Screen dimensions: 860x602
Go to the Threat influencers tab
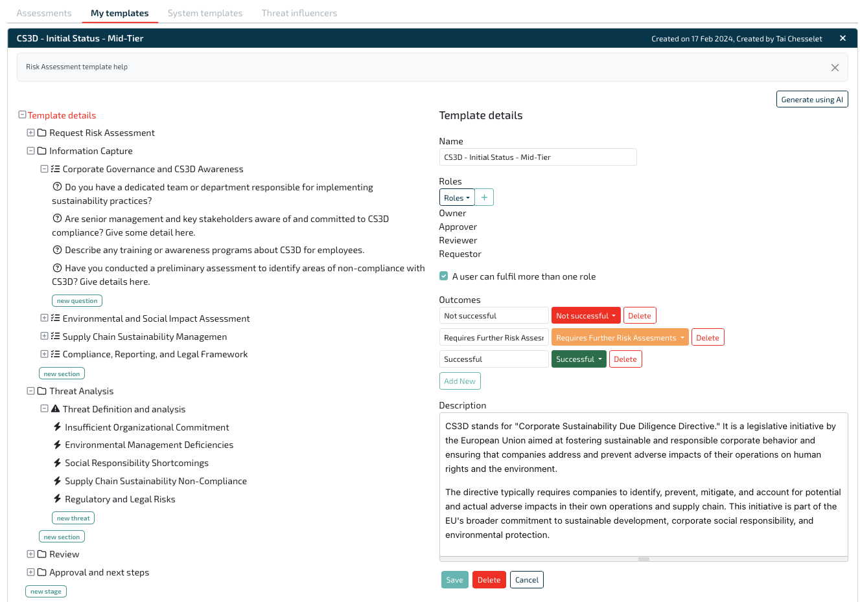click(x=299, y=13)
